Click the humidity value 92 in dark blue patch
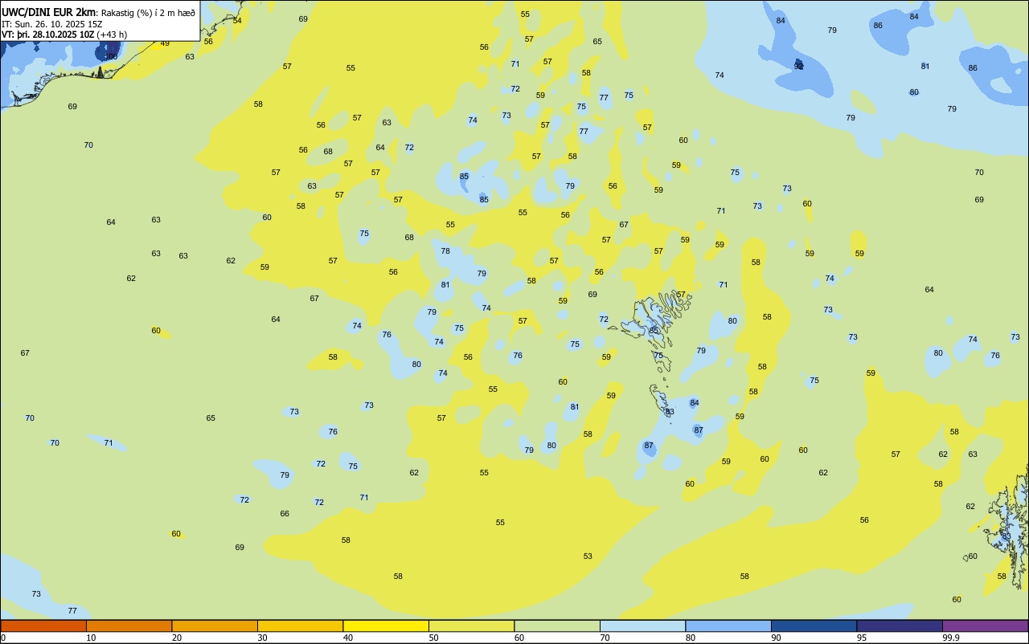Screen dimensions: 1029x644 [x=798, y=65]
